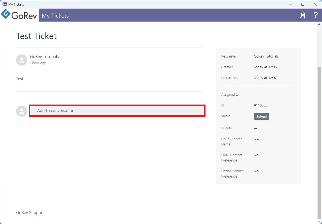Click the GoRev logo
This screenshot has width=322, height=224.
click(19, 15)
